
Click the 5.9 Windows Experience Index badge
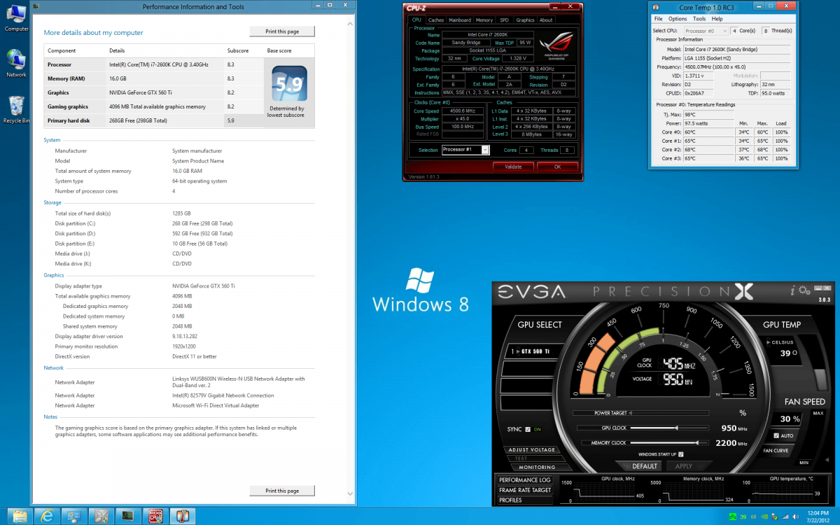pyautogui.click(x=289, y=84)
